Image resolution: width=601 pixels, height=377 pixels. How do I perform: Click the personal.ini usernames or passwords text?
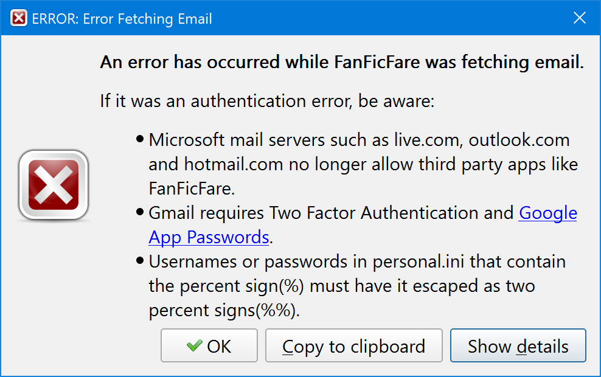click(357, 261)
